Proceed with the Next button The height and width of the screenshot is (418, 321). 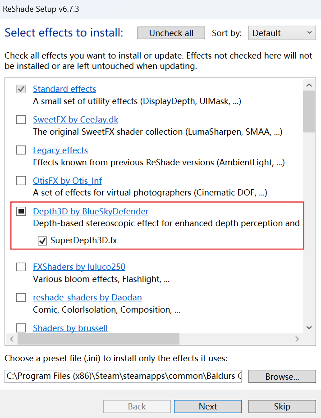click(208, 407)
